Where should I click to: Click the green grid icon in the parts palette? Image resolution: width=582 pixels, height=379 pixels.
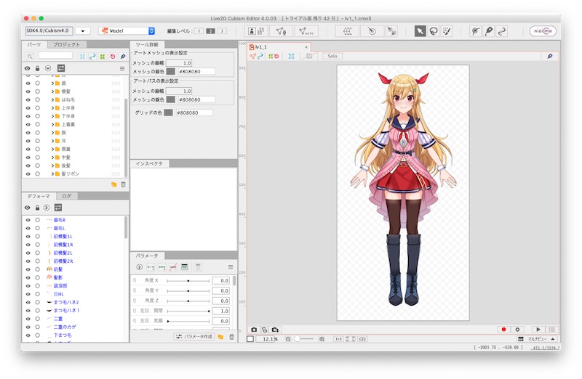click(103, 57)
